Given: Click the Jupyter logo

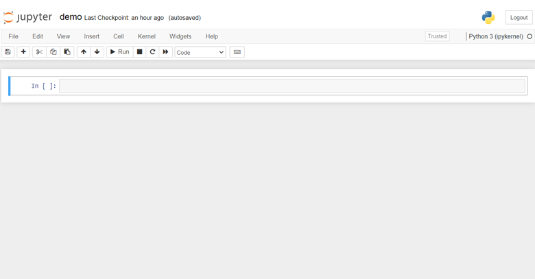Looking at the screenshot, I should pos(27,17).
